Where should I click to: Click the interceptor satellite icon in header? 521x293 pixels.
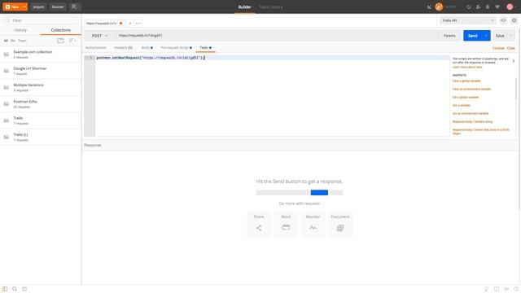[x=429, y=7]
